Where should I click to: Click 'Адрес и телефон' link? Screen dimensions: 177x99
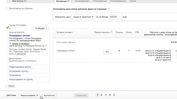coord(21,43)
